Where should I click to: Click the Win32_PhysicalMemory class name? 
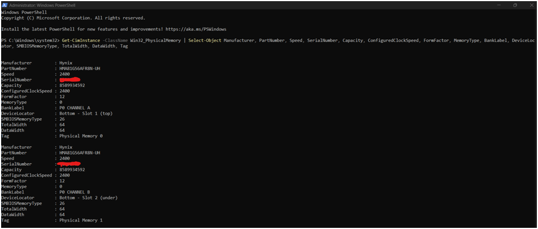pos(155,40)
